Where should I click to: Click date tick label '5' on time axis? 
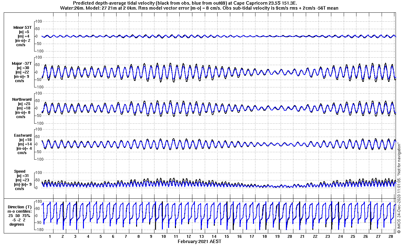[101, 237]
